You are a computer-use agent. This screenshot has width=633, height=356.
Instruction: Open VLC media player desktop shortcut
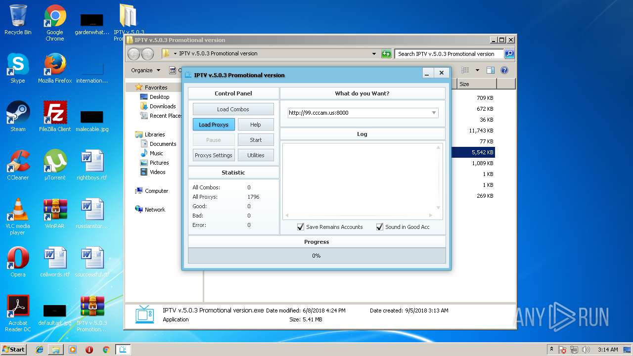(x=18, y=217)
